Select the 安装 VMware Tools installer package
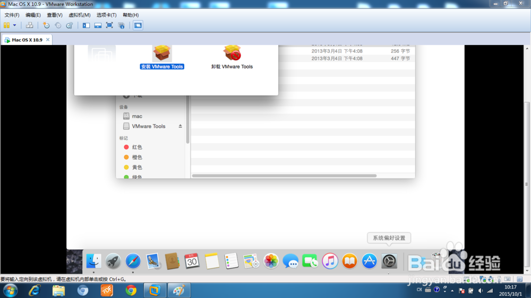The image size is (531, 298). pyautogui.click(x=162, y=57)
